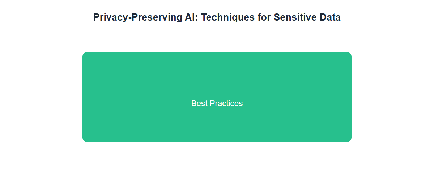Viewport: 434px width, 194px height.
Task: Click the white text inside the card
Action: 217,104
